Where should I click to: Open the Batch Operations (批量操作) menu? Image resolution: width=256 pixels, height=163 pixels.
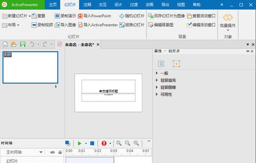[x=228, y=23]
